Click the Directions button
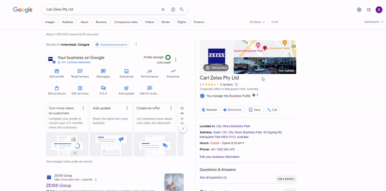 [233, 110]
